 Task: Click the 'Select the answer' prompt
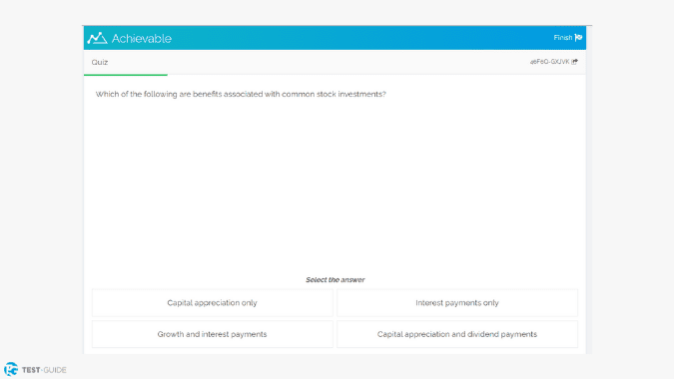coord(336,280)
